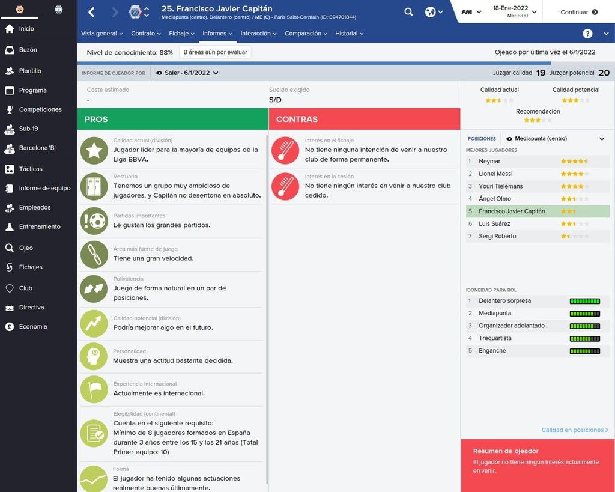Screen dimensions: 615x492
Task: Go to Plantilla squad icon
Action: 10,71
